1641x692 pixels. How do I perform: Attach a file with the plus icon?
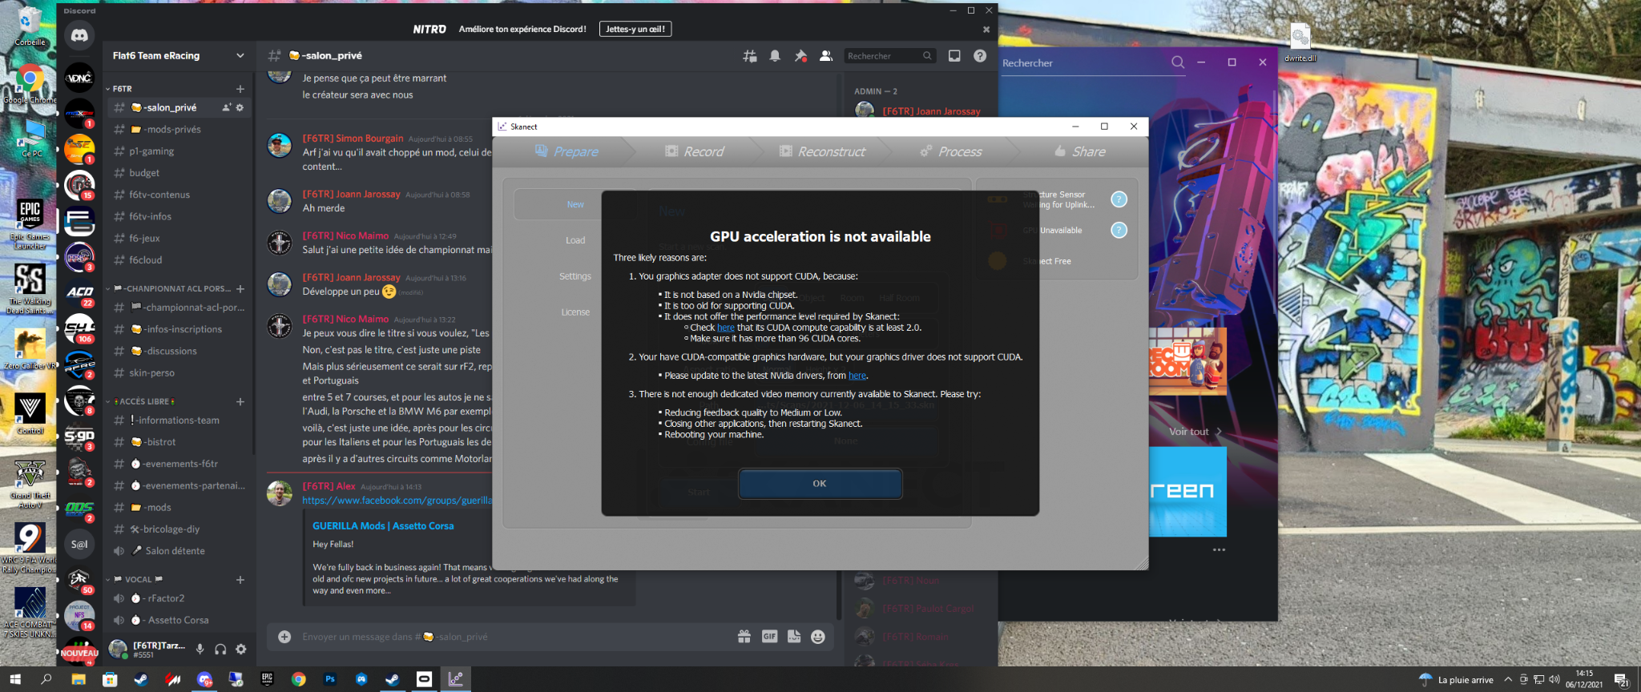(x=284, y=637)
